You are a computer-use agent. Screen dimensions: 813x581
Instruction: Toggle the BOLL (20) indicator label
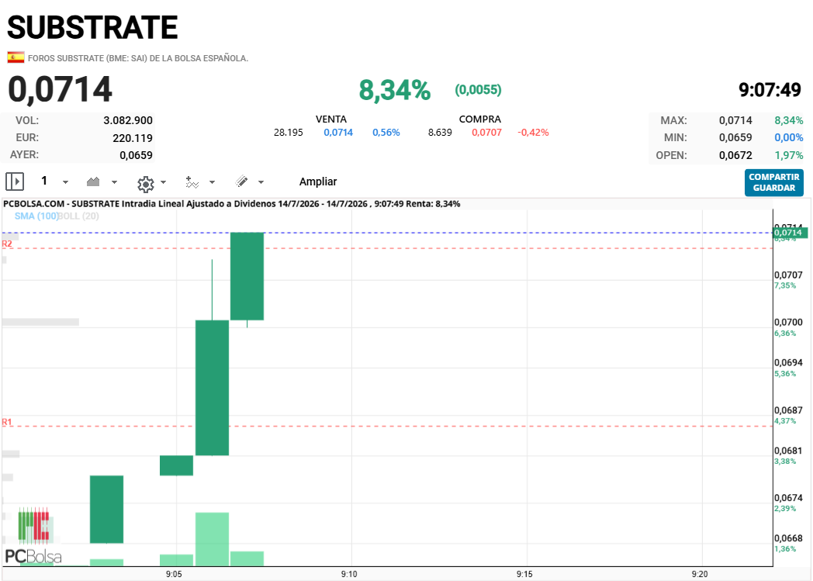tap(78, 216)
